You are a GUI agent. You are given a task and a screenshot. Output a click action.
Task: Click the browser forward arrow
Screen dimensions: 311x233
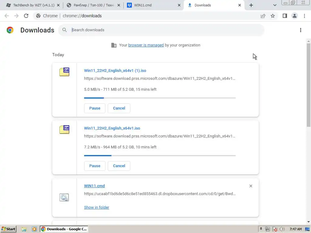[x=16, y=16]
